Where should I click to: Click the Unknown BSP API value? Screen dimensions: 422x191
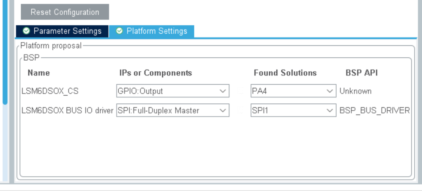tap(355, 91)
